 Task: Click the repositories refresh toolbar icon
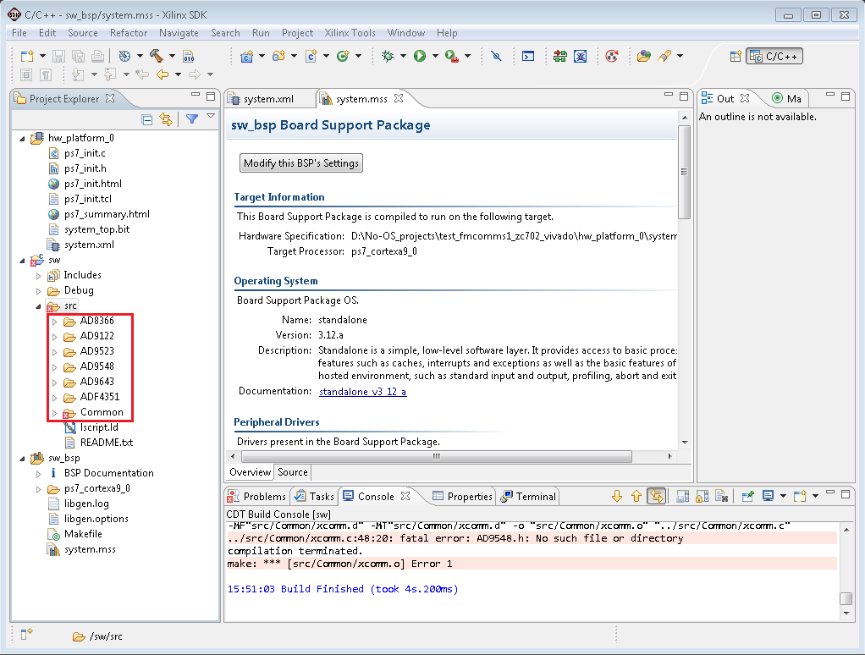pos(612,56)
